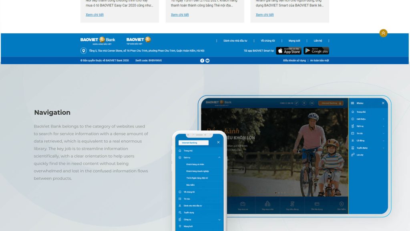This screenshot has height=231, width=410.
Task: Collapse Dịch vụ chevron in phone menu
Action: [x=219, y=158]
